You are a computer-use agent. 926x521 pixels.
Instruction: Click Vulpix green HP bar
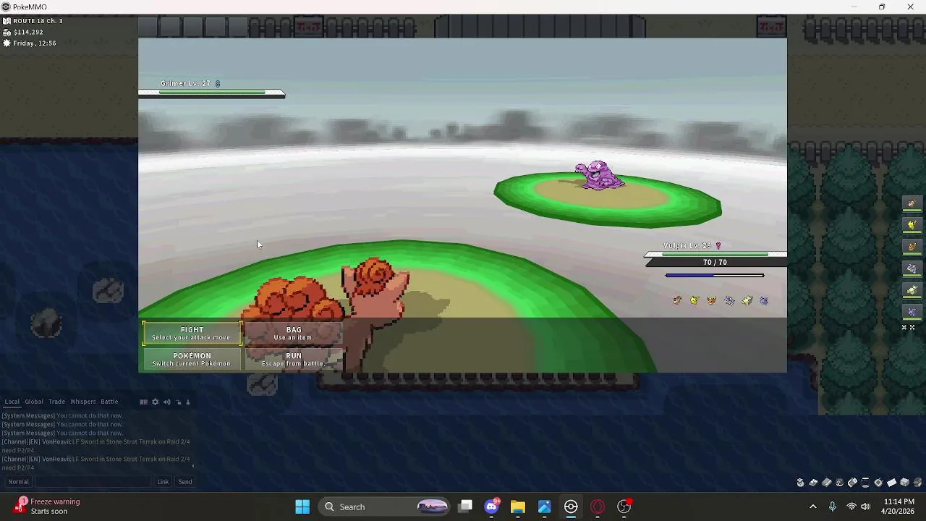(x=715, y=254)
